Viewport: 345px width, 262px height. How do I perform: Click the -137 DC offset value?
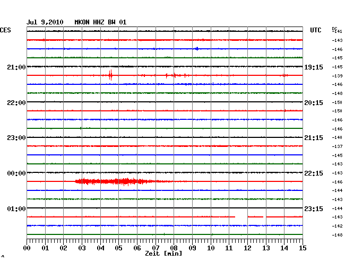pos(337,146)
